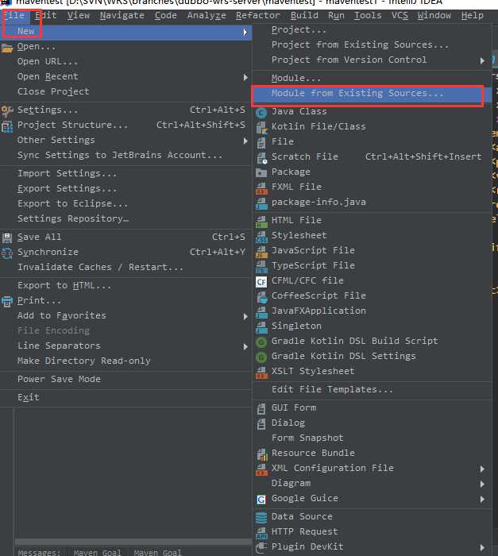
Task: Click the Scratch File icon
Action: click(261, 158)
